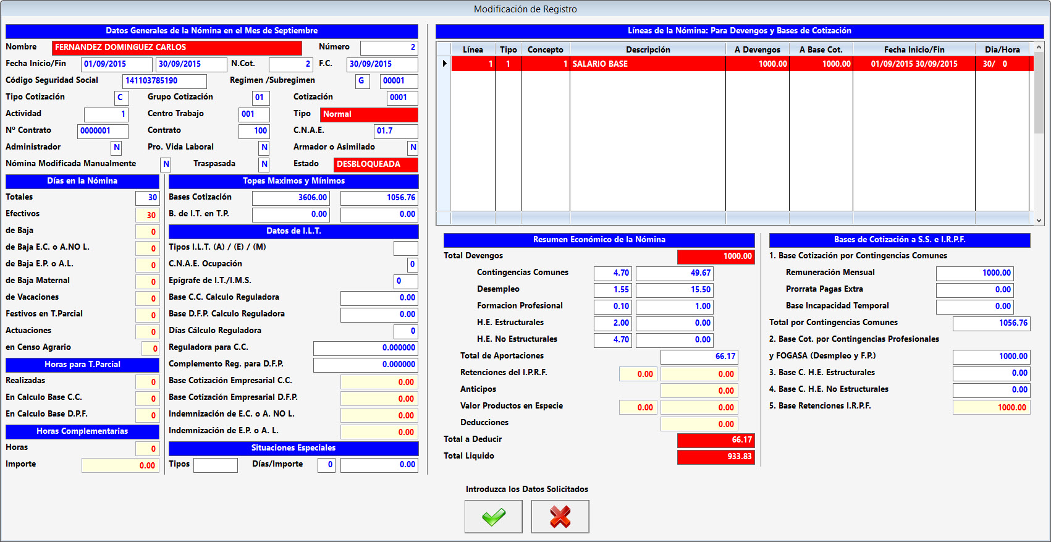
Task: Select the SALARIO BASE payroll line
Action: (x=646, y=64)
